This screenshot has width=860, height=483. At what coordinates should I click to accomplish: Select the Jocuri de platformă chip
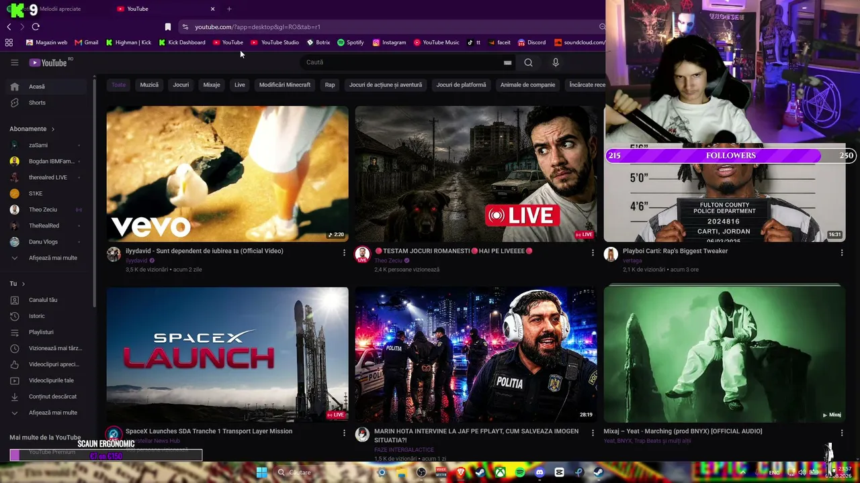coord(461,85)
